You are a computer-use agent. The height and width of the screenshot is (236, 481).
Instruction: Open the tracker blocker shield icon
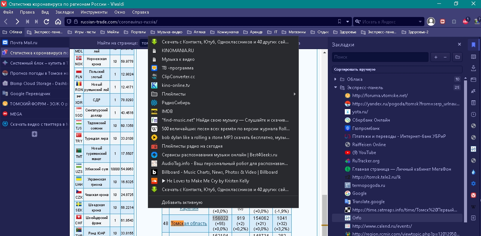click(69, 22)
